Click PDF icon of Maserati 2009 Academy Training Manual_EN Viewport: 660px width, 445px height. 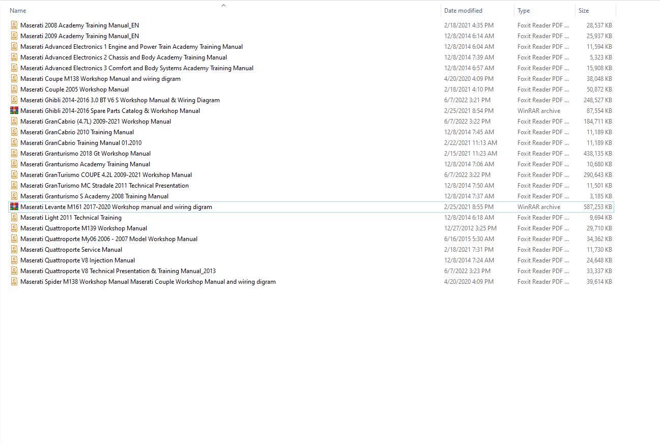[14, 36]
